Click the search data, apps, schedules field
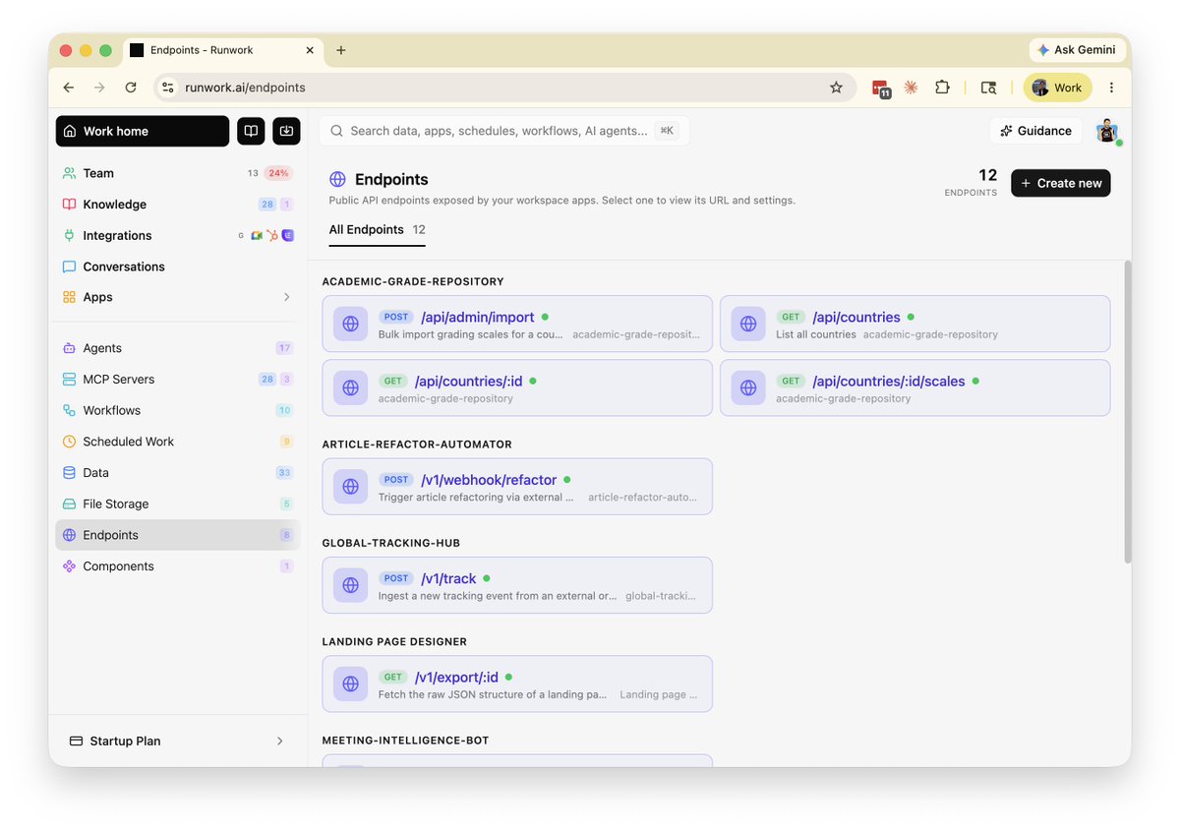 504,131
